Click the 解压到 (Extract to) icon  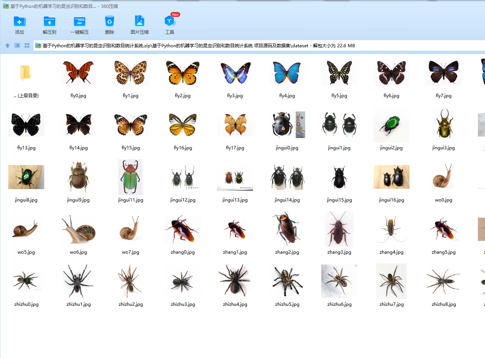[50, 21]
